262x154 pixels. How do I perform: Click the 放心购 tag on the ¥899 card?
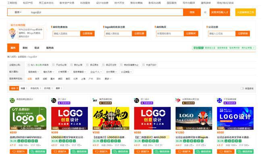[13, 141]
